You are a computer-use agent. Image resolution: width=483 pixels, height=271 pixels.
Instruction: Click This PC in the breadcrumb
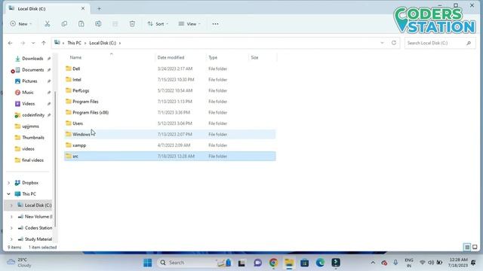coord(74,43)
